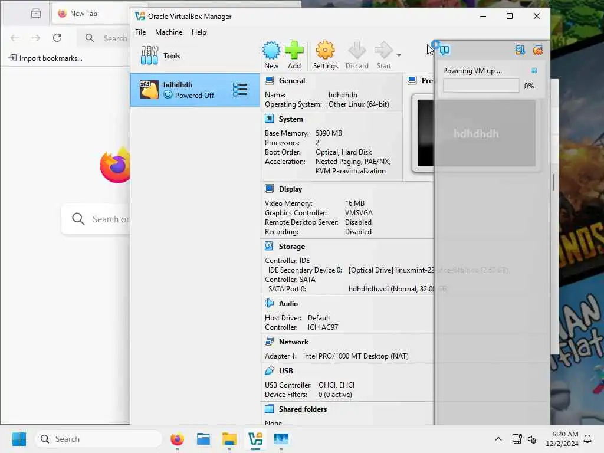
Task: Open the Windows Start menu
Action: click(x=19, y=439)
